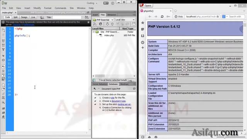The width and height of the screenshot is (247, 139).
Task: Open the Window menu in Dreamweaver
Action: click(81, 8)
